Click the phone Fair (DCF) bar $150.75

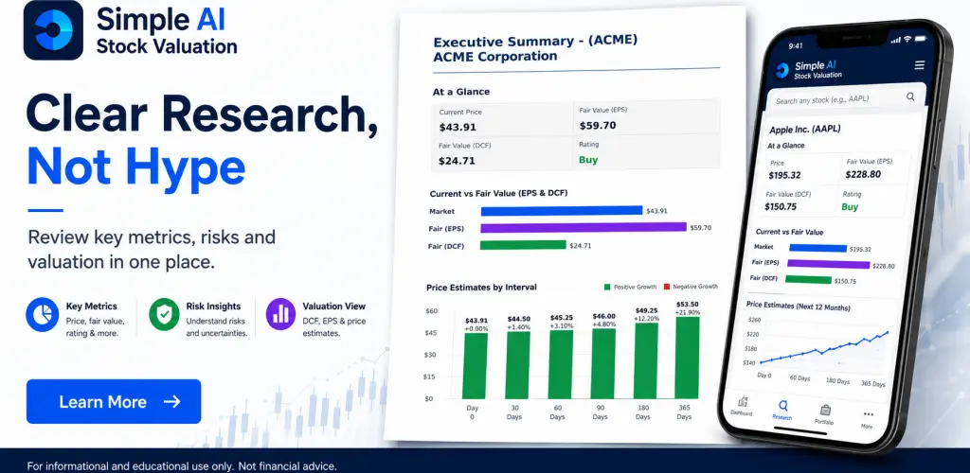(808, 279)
